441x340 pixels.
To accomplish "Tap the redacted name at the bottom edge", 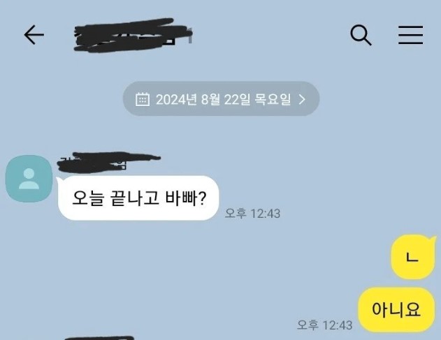I will [99, 338].
